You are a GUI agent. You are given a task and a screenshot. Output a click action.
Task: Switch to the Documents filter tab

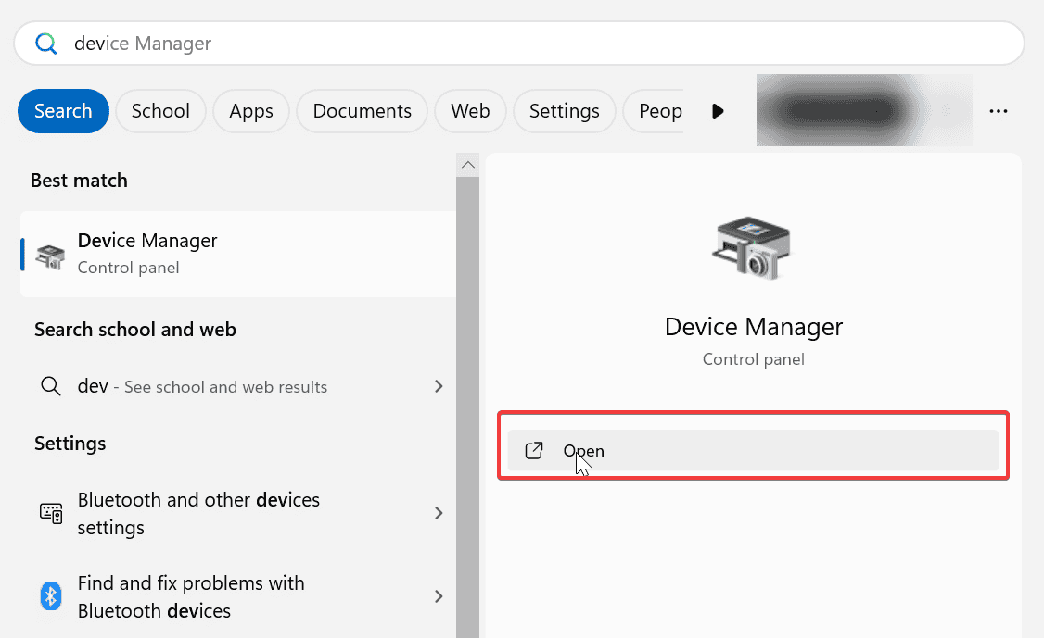[x=362, y=110]
